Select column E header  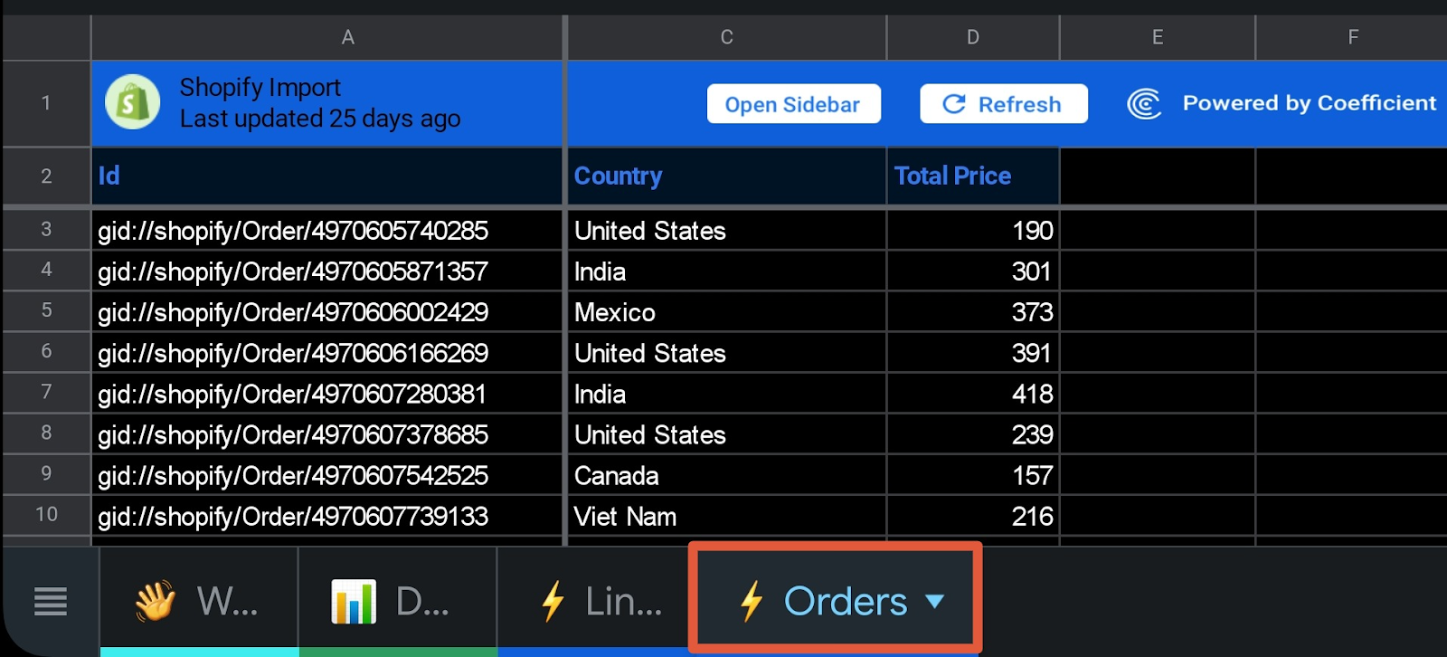1158,37
